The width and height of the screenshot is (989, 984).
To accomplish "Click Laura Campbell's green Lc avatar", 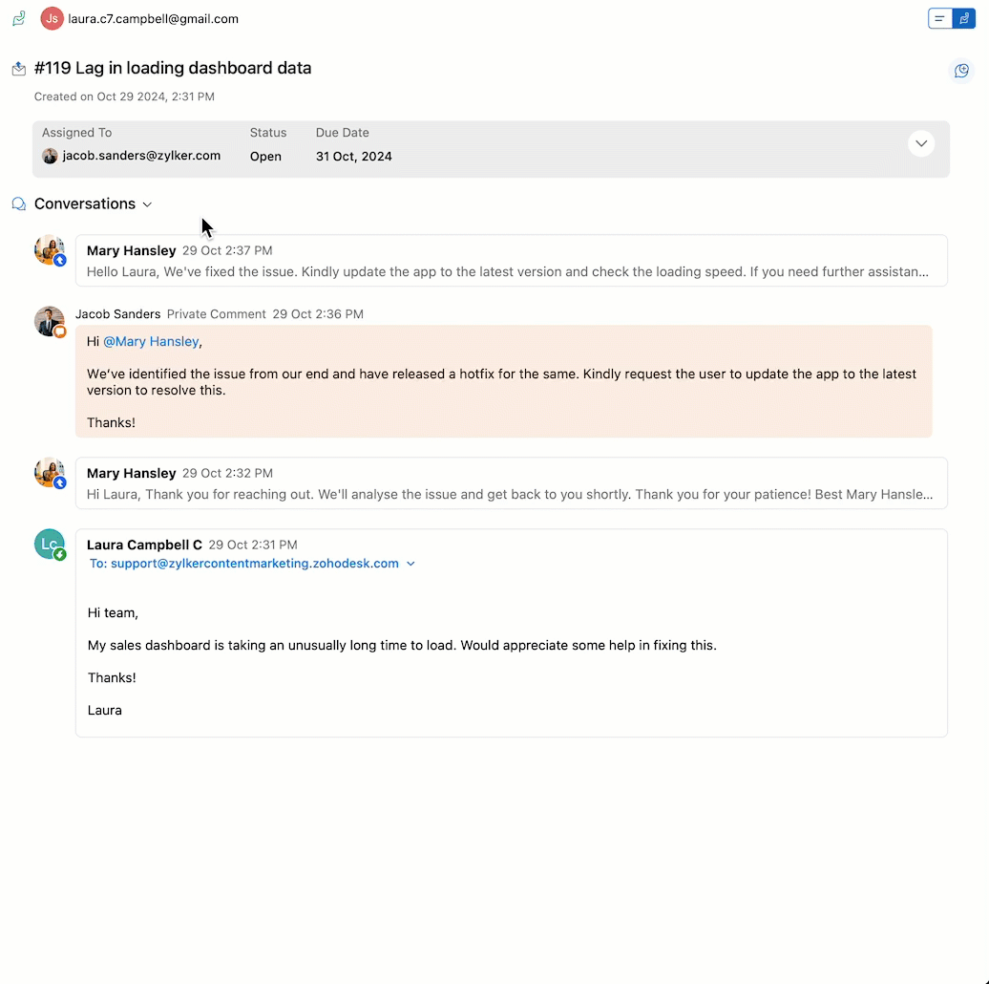I will tap(50, 545).
